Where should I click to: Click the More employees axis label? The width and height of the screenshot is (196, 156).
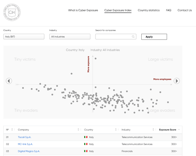click(x=162, y=79)
